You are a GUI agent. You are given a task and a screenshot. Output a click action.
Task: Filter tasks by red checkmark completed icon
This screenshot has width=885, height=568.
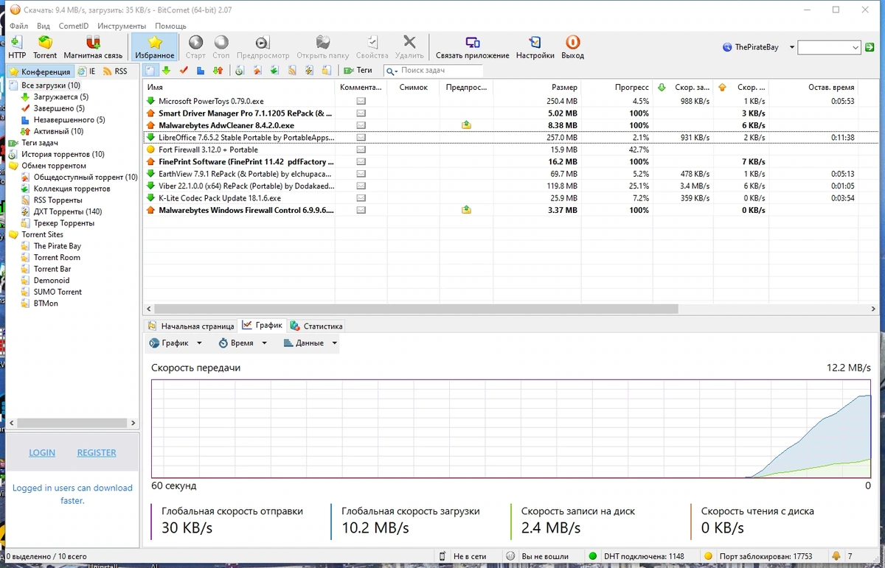(x=184, y=71)
